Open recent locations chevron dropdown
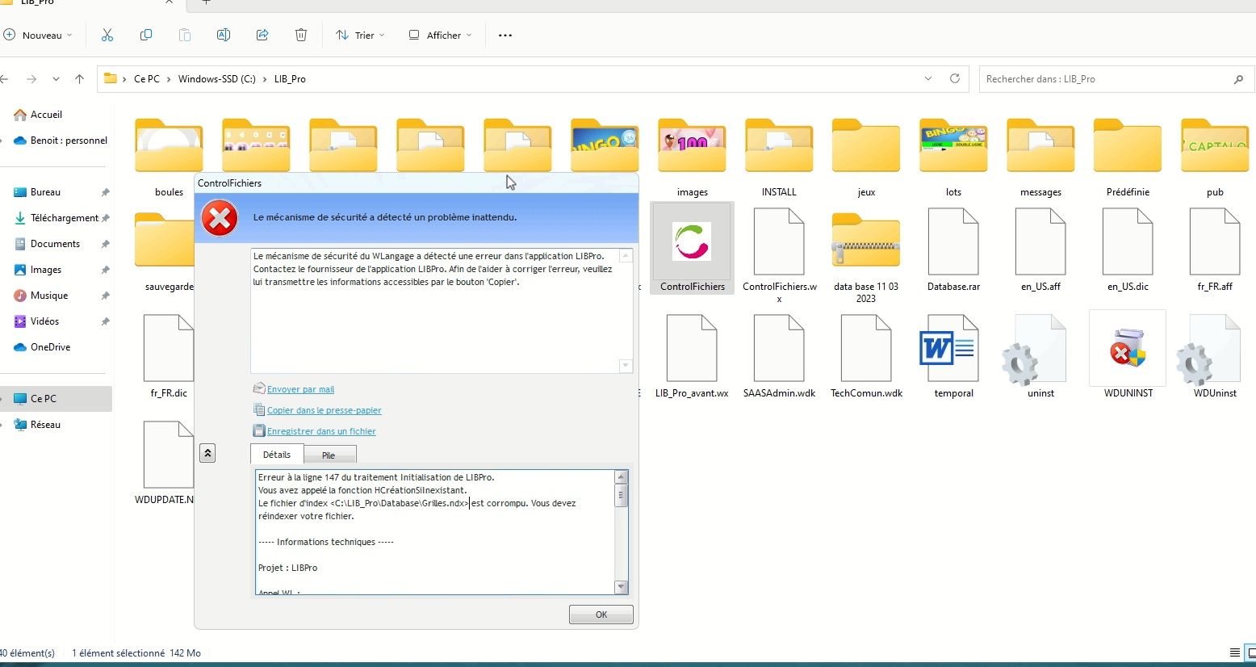 pyautogui.click(x=56, y=78)
